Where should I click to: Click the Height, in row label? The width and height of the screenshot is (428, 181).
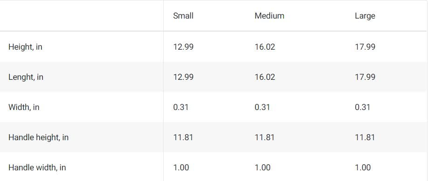tap(25, 47)
